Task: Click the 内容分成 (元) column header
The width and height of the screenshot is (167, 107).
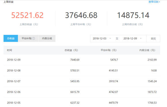Action: point(147,50)
